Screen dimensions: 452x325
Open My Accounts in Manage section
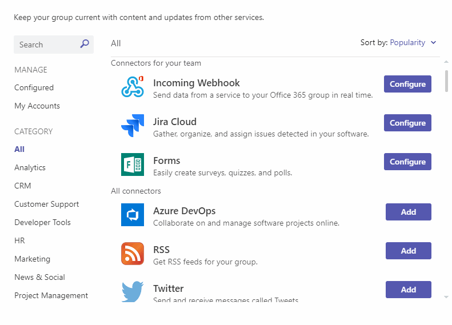(37, 106)
